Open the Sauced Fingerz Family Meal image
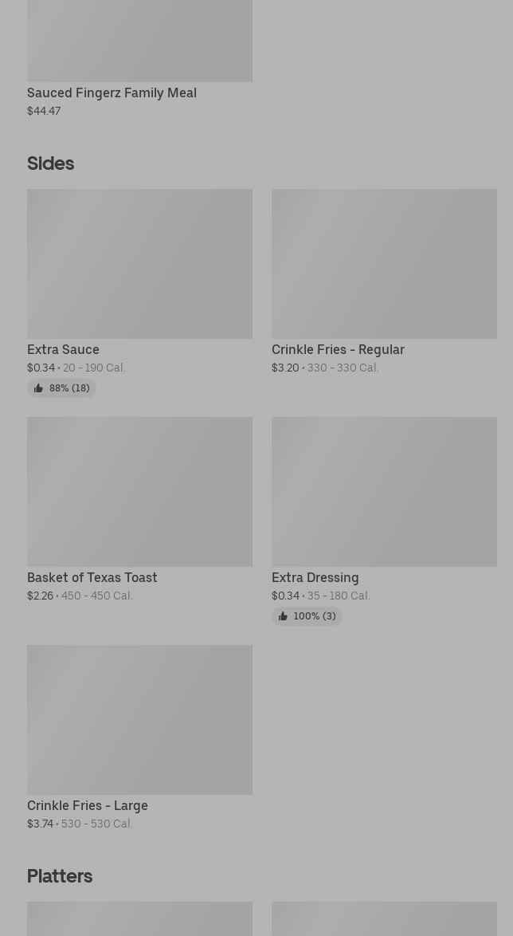513x936 pixels. point(139,41)
